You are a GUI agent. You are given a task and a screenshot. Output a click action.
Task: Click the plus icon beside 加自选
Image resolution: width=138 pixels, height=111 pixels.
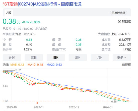tap(119, 21)
